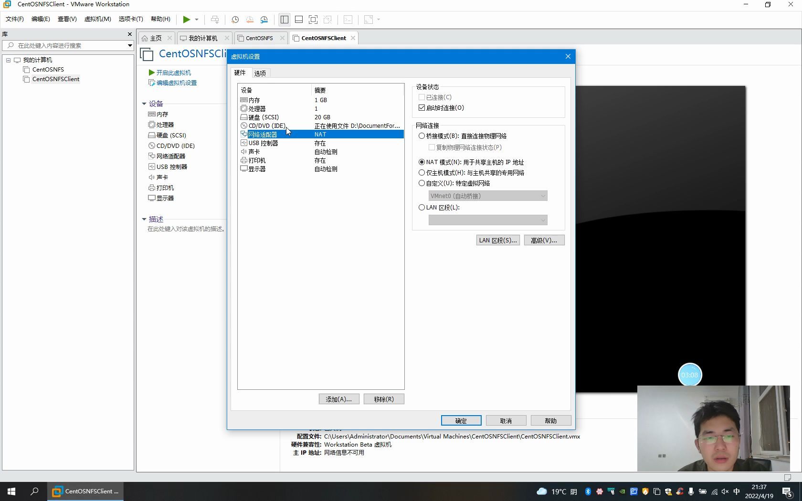Click the 高级(V)... advanced button
This screenshot has height=501, width=802.
tap(544, 240)
